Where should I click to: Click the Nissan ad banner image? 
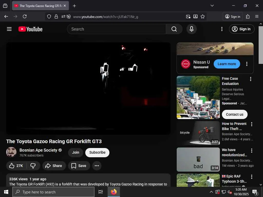215,49
